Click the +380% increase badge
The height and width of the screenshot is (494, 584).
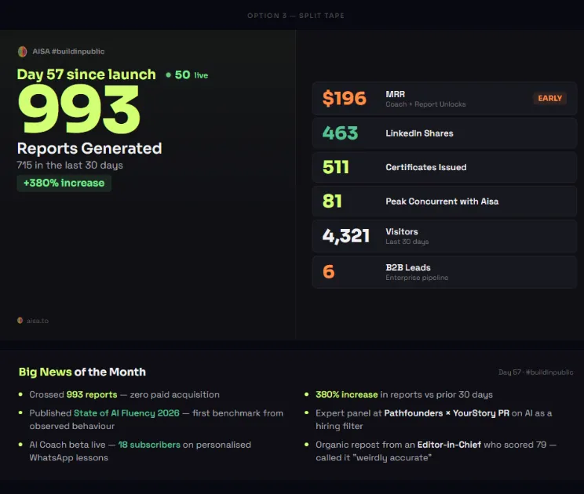click(64, 183)
